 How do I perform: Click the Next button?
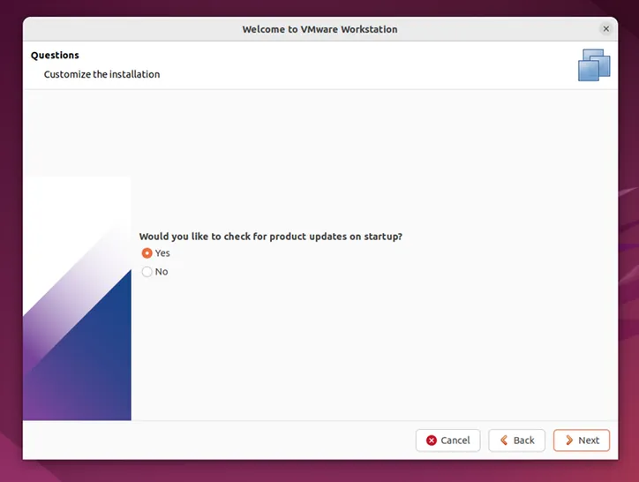coord(581,441)
